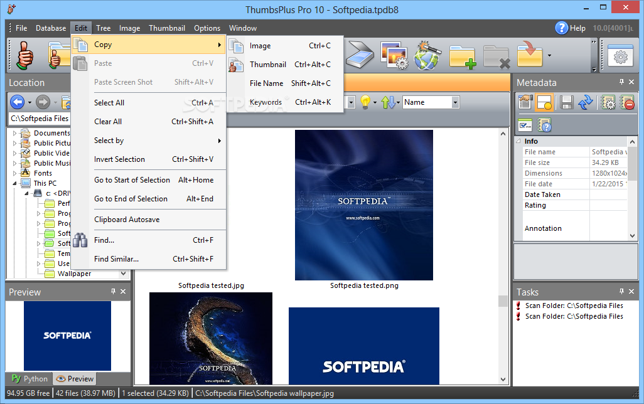Open the photos with gear batch icon
644x404 pixels.
[394, 55]
